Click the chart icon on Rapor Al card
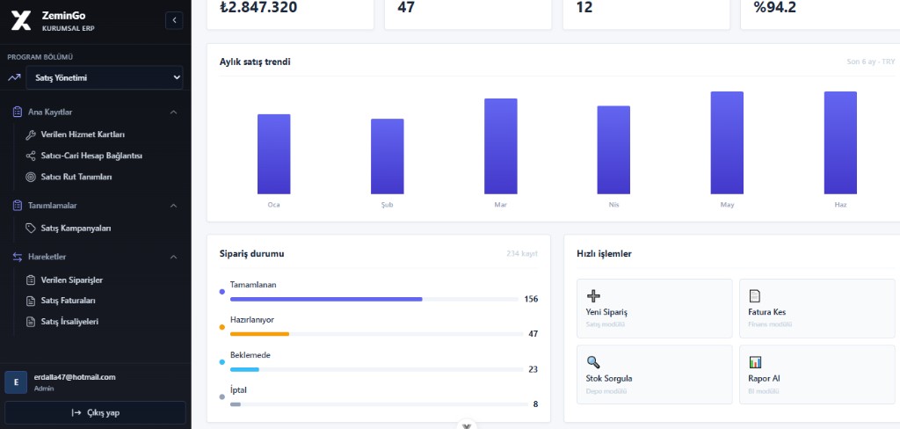Viewport: 900px width, 429px height. (x=755, y=362)
